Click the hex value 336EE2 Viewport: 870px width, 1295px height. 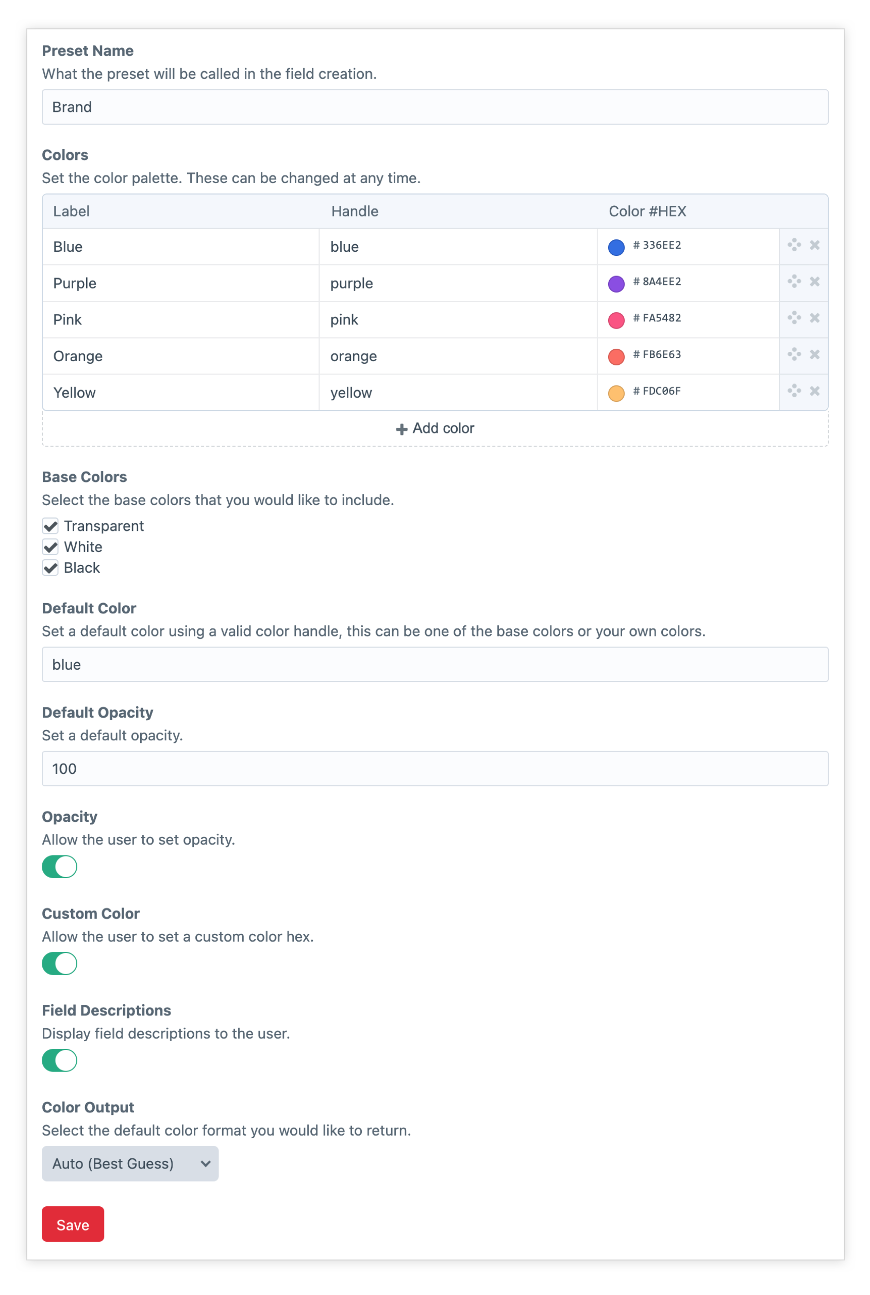[x=662, y=245]
